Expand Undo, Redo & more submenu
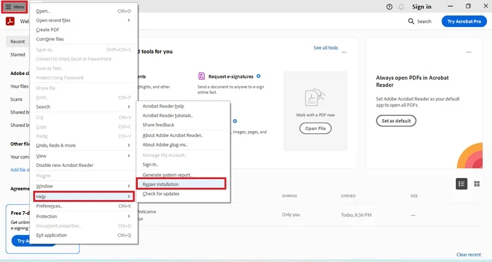 tap(84, 145)
